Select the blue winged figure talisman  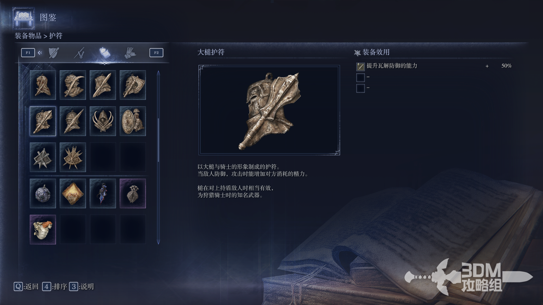[103, 193]
